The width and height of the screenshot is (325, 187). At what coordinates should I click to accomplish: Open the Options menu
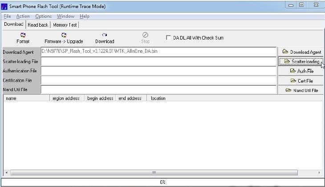43,16
